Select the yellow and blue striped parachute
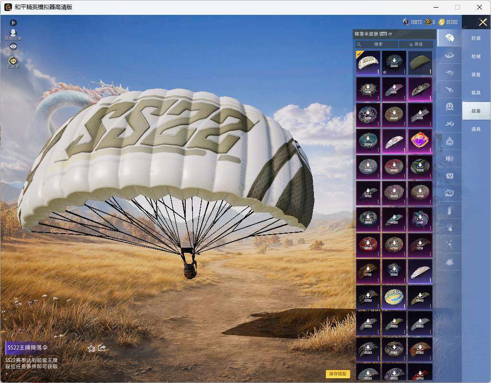491x383 pixels. point(394,297)
